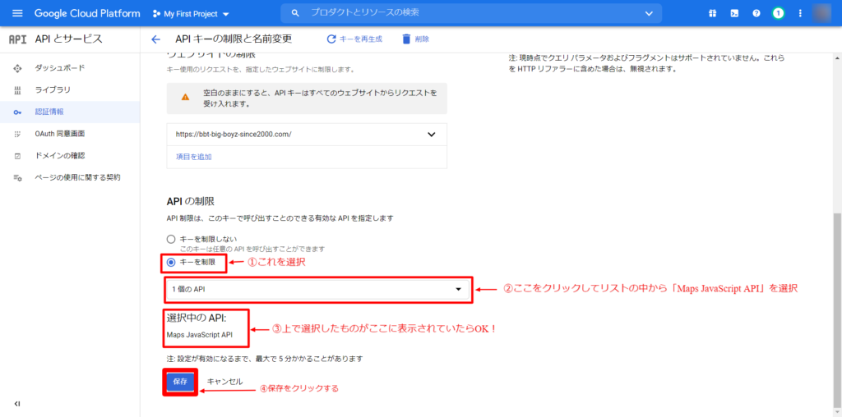Viewport: 842px width, 417px height.
Task: Click the 認証情報 key icon
Action: (17, 112)
